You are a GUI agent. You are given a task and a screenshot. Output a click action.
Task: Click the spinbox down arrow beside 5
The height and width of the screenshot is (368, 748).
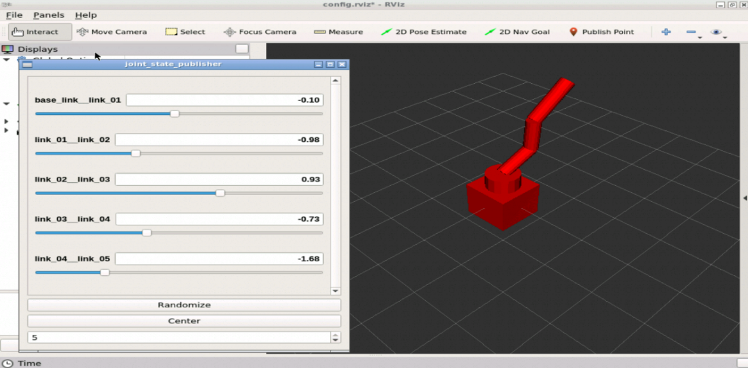click(336, 341)
